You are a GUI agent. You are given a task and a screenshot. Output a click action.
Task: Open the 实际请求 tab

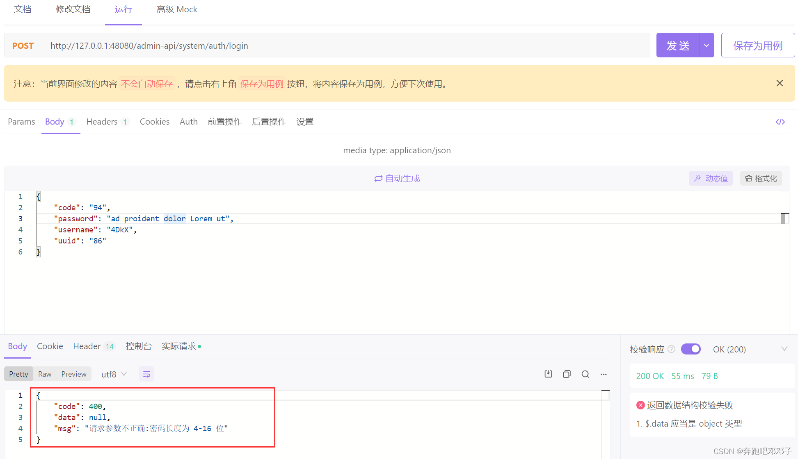coord(181,346)
